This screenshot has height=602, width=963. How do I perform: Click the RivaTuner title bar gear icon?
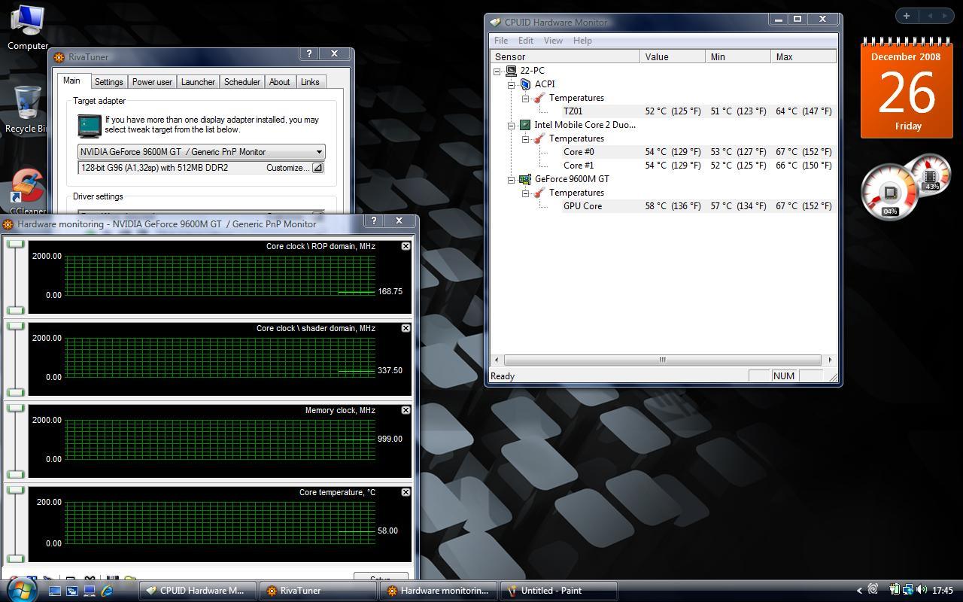(x=59, y=57)
